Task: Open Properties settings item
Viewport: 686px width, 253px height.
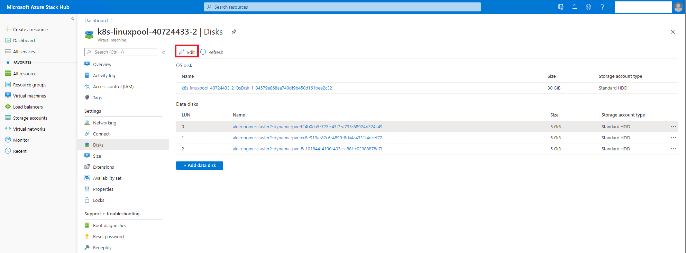Action: (103, 189)
